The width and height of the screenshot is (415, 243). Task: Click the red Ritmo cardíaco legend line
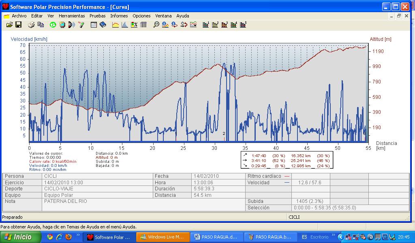(287, 176)
